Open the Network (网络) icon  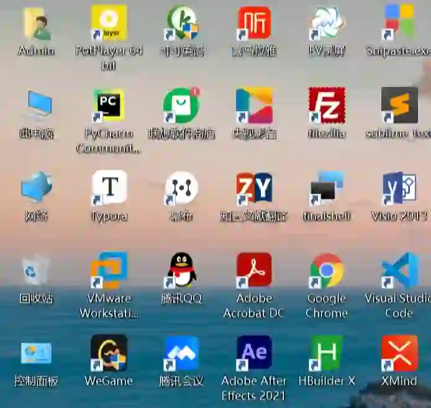pyautogui.click(x=37, y=188)
